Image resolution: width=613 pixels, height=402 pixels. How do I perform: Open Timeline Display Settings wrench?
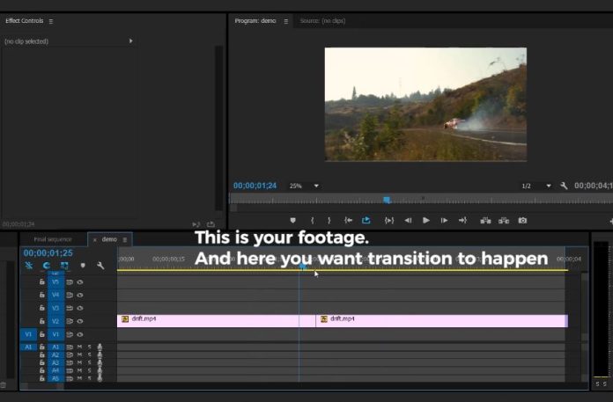(x=100, y=266)
